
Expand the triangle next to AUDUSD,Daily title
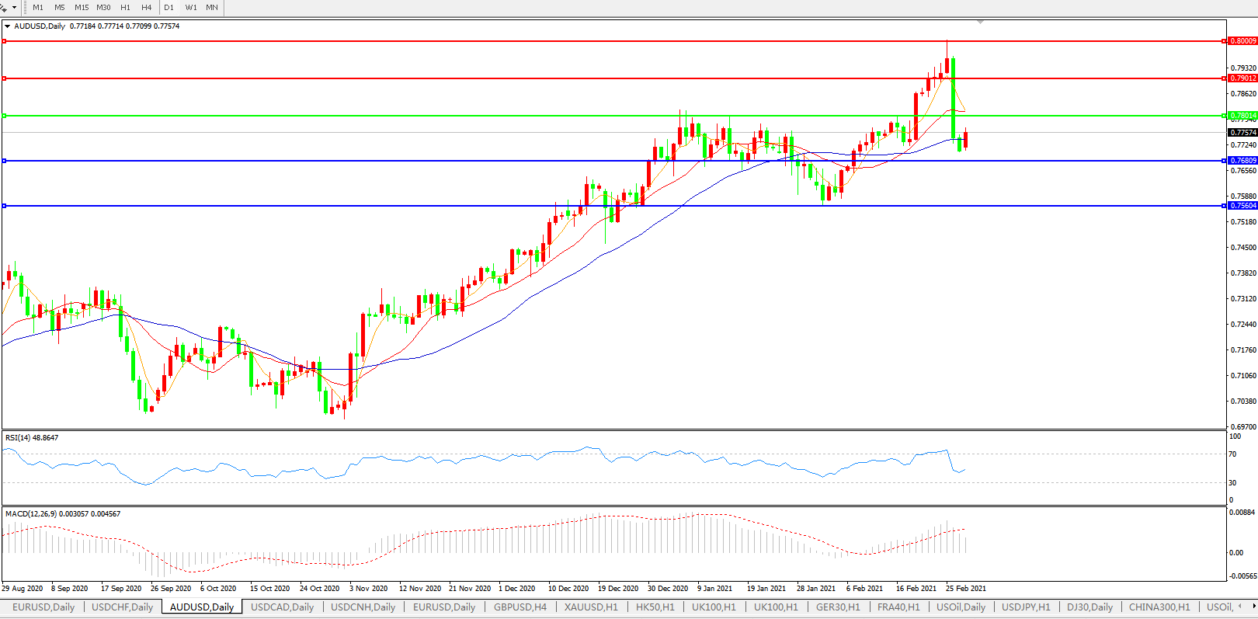click(8, 26)
